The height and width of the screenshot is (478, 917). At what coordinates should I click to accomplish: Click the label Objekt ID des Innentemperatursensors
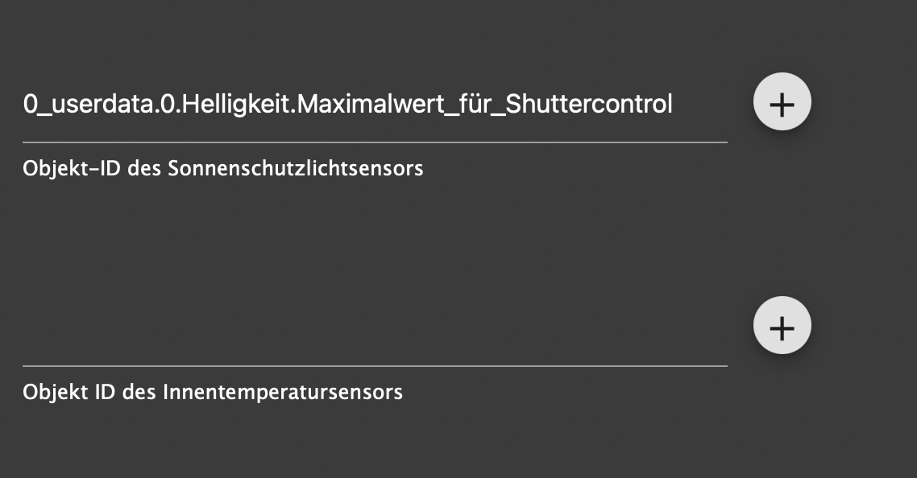click(x=213, y=393)
